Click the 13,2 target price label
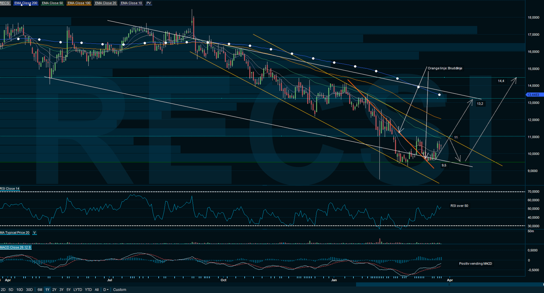544x293 pixels. (480, 103)
